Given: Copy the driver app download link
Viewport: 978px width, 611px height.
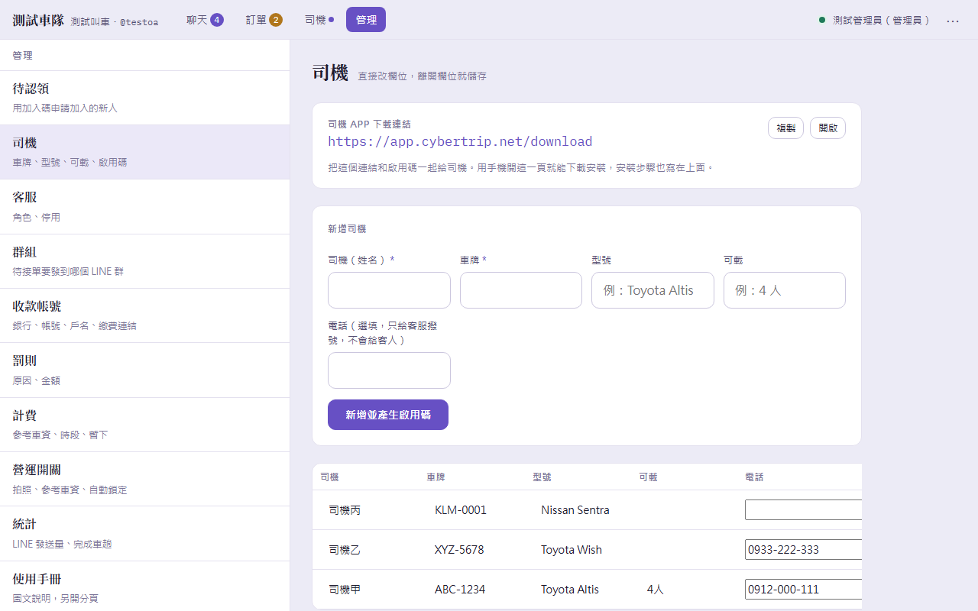Looking at the screenshot, I should pyautogui.click(x=785, y=128).
